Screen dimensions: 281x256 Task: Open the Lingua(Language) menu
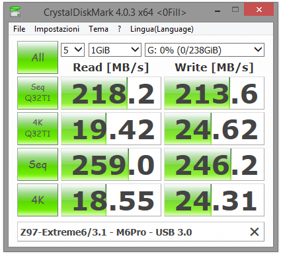click(162, 29)
